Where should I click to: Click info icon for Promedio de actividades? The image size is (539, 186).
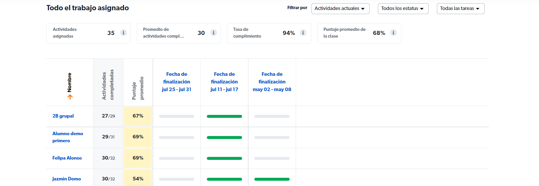tap(214, 33)
